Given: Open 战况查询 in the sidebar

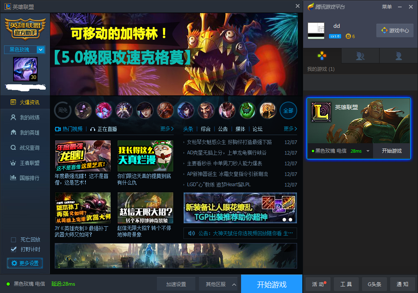Looking at the screenshot, I should point(25,148).
